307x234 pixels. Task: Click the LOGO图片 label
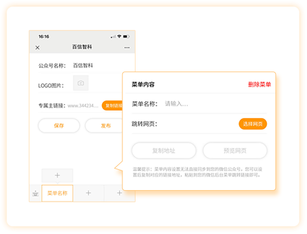coord(51,86)
